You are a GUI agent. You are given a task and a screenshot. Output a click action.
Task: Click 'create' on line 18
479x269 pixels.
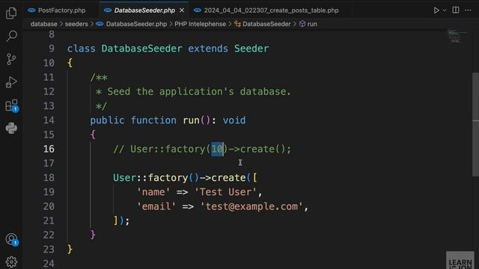(x=228, y=178)
